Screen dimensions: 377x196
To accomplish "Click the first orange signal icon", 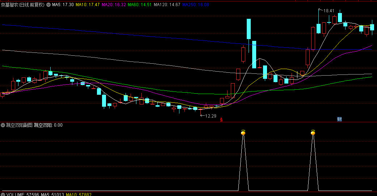I will pyautogui.click(x=243, y=132).
